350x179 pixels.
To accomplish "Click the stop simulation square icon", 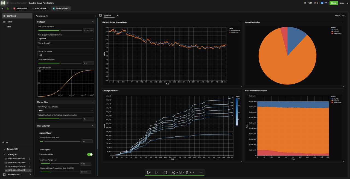I will (165, 172).
